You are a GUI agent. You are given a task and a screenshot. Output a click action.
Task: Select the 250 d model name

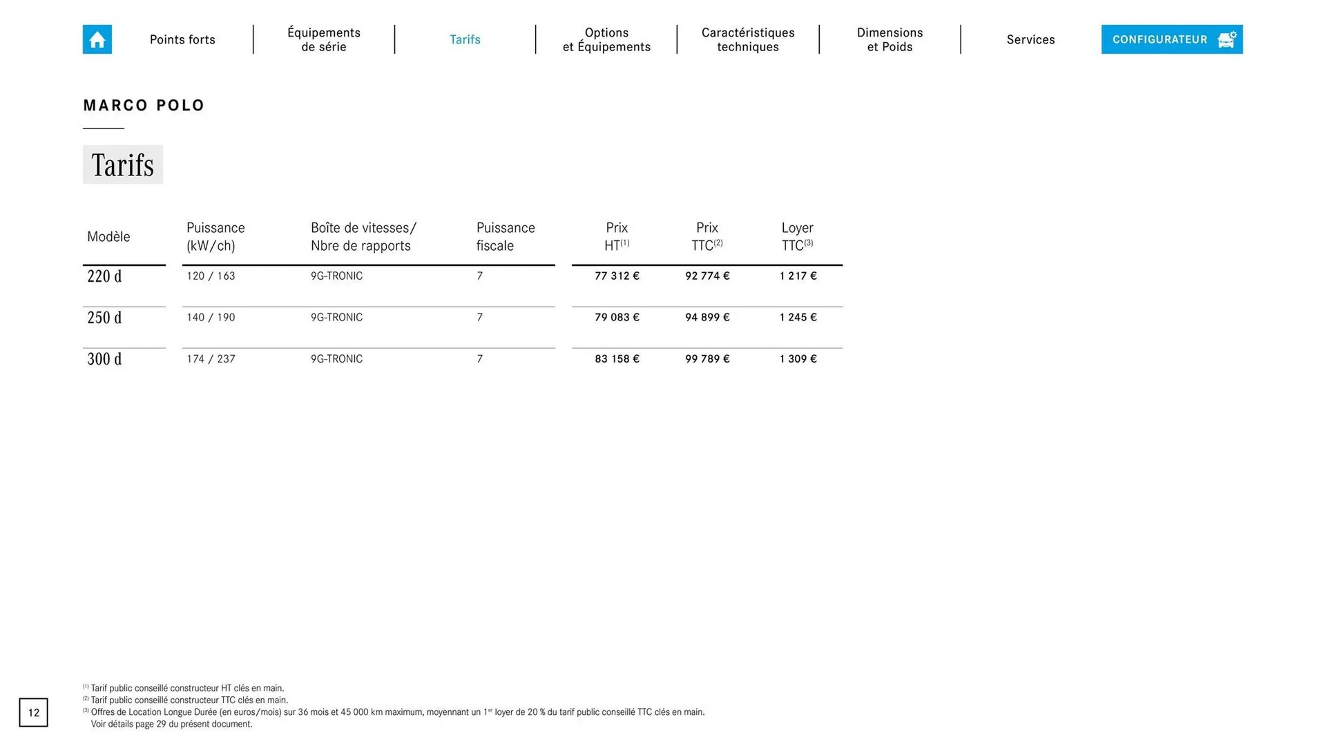(104, 318)
